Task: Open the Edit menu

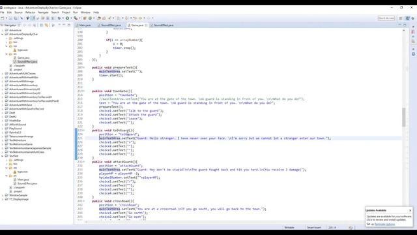Action: click(x=9, y=12)
